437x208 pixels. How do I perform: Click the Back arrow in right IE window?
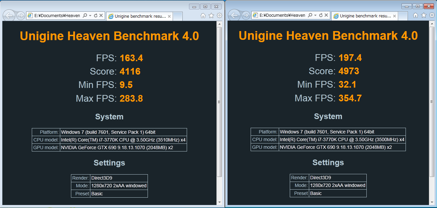[235, 15]
